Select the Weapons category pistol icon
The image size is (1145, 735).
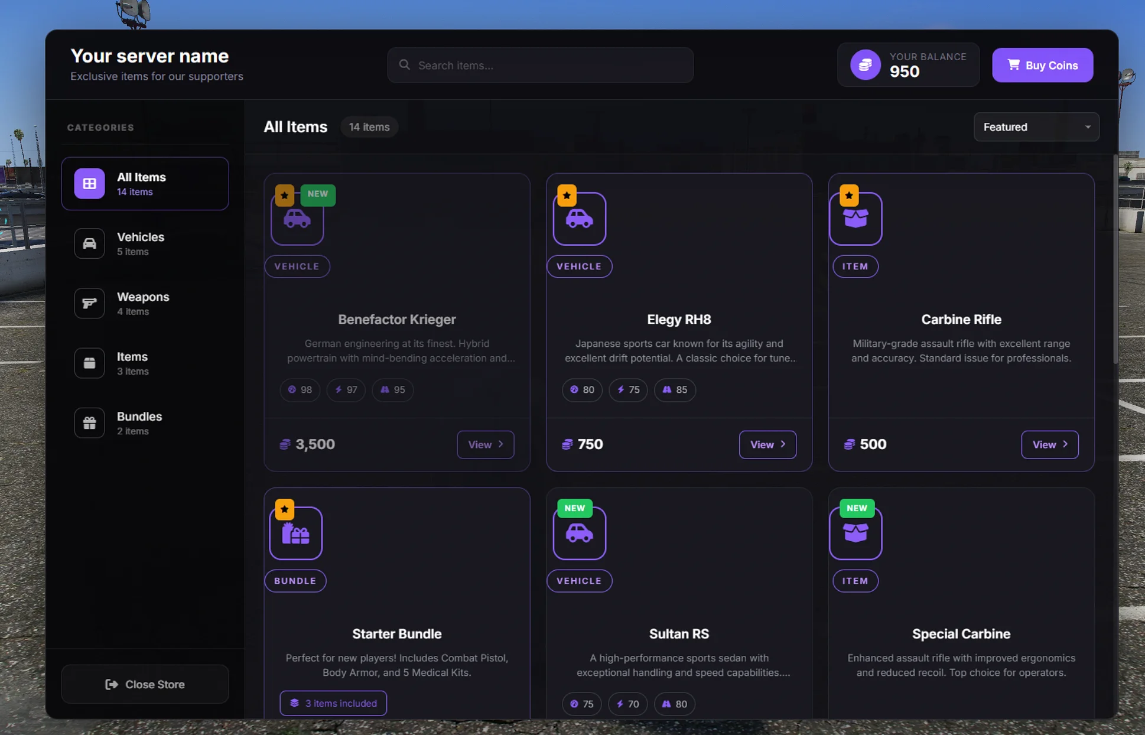click(89, 303)
